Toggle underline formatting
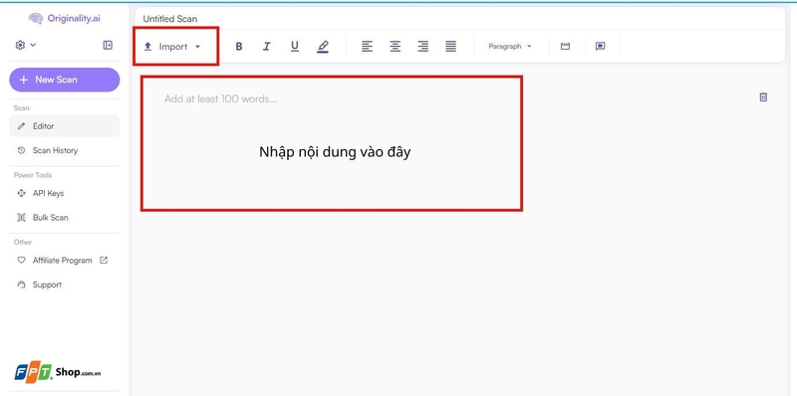Screen dimensions: 797x396 pyautogui.click(x=294, y=47)
